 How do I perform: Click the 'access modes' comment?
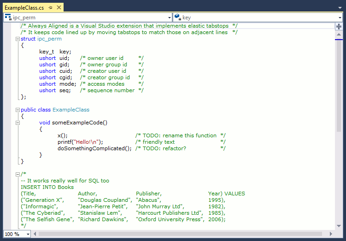[106, 84]
